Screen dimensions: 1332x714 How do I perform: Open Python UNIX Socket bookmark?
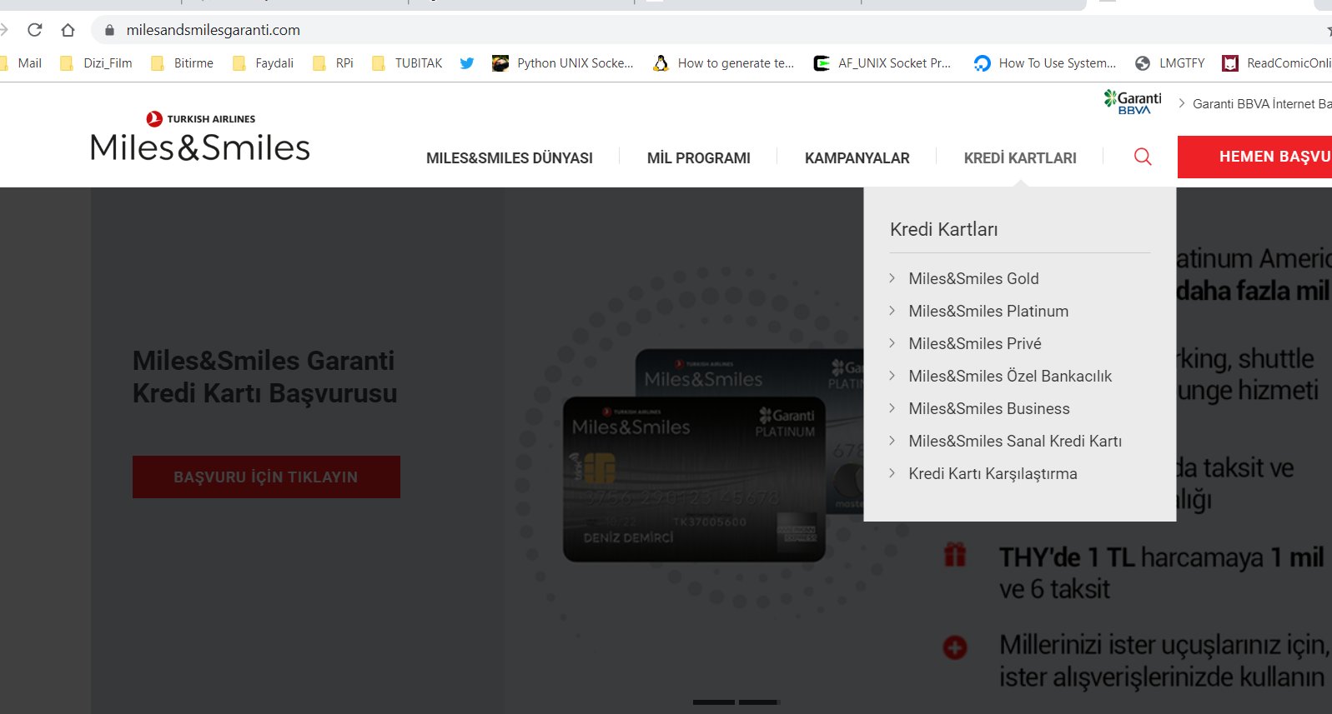(x=563, y=63)
